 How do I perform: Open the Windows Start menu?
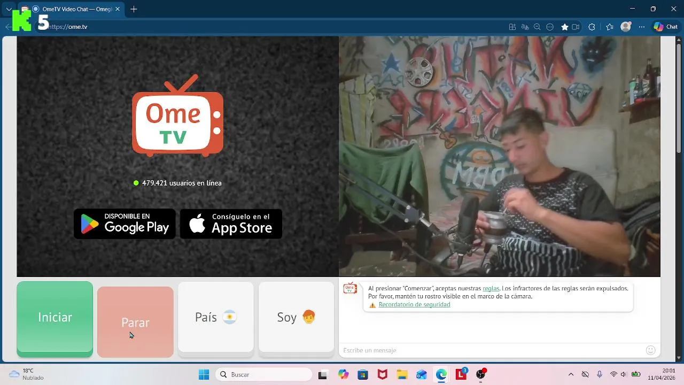204,375
